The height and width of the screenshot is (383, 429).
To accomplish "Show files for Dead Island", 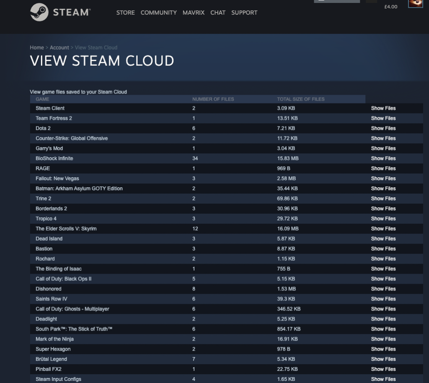I will tap(383, 238).
